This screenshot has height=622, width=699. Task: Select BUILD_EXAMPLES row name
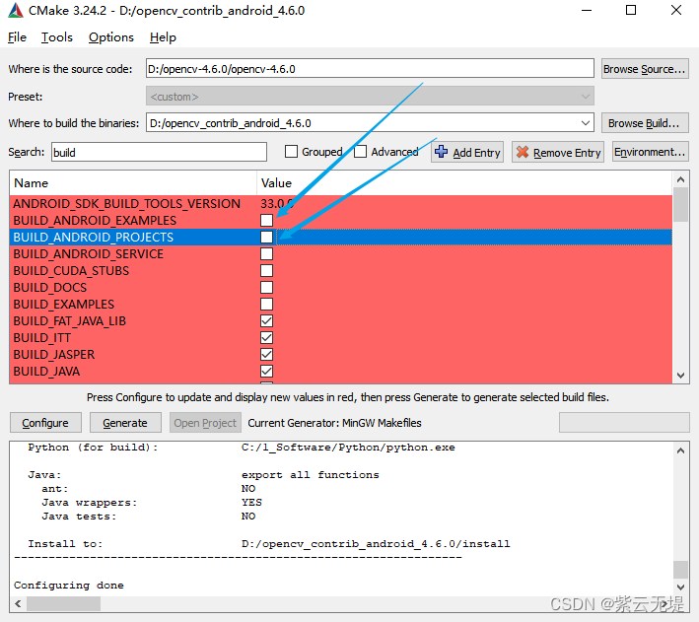(64, 304)
